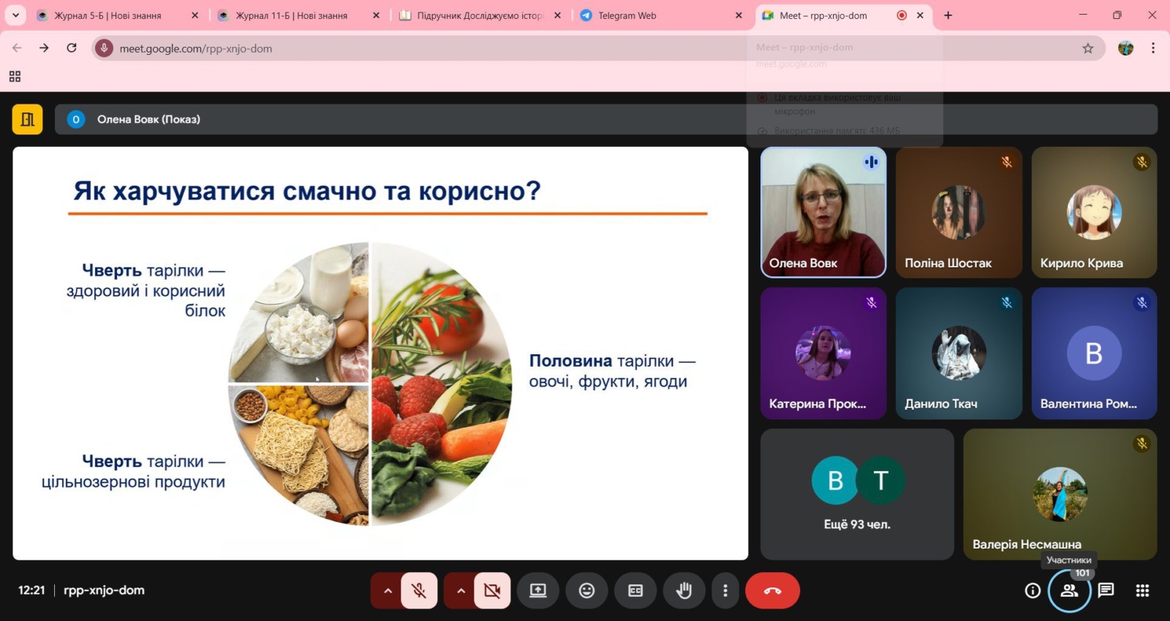The image size is (1170, 621).
Task: Toggle closed captions button
Action: pyautogui.click(x=635, y=590)
